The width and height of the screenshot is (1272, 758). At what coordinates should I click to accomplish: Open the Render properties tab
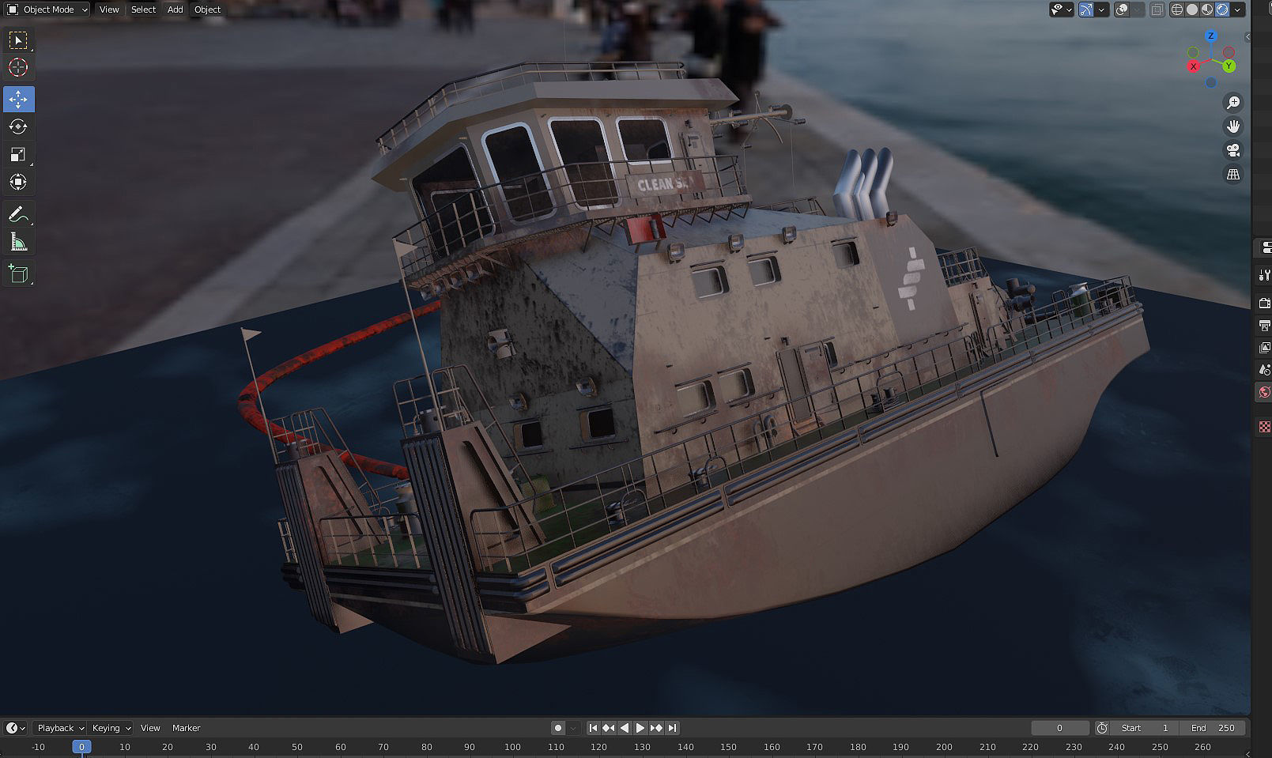point(1264,303)
